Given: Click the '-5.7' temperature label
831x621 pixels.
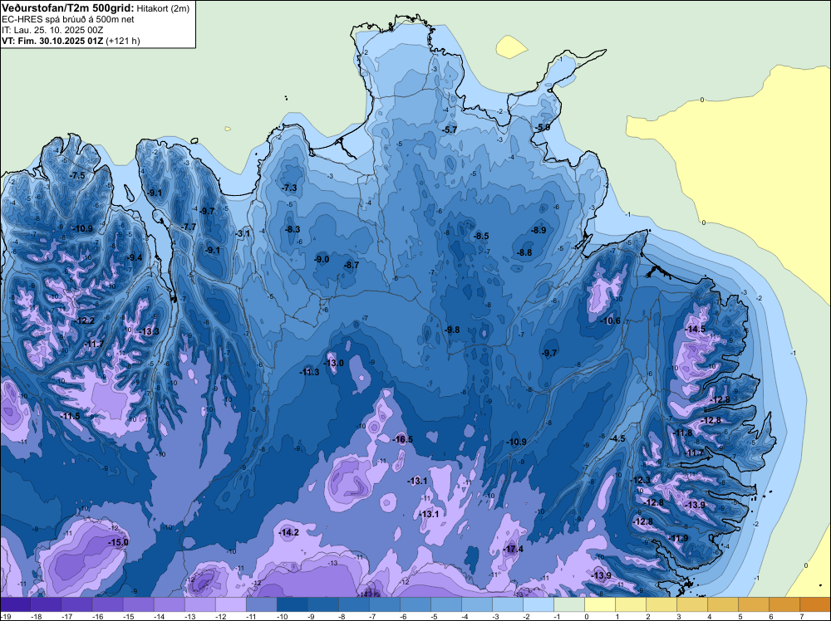Looking at the screenshot, I should [450, 130].
